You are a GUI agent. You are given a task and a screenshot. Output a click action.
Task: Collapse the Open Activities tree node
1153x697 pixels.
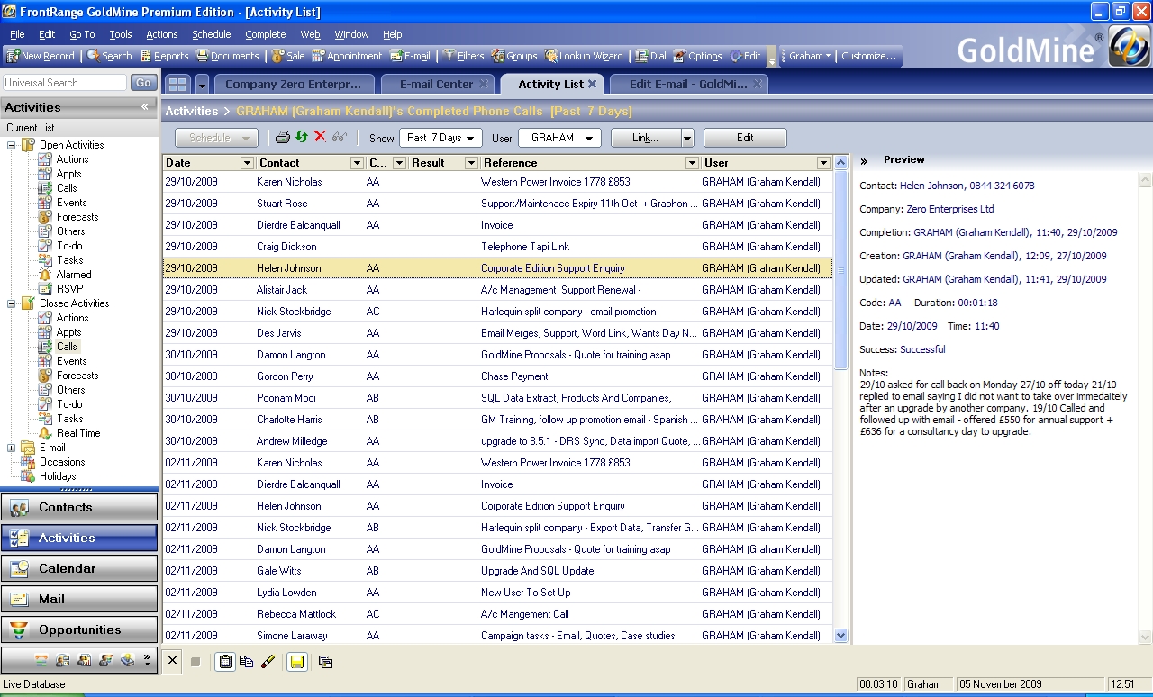pyautogui.click(x=12, y=145)
